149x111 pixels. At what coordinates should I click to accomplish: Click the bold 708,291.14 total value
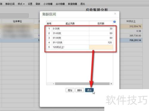[x=135, y=40]
